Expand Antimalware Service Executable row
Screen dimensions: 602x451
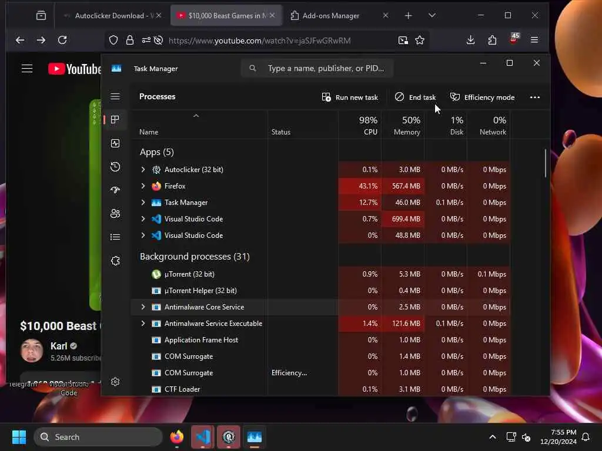pos(143,324)
